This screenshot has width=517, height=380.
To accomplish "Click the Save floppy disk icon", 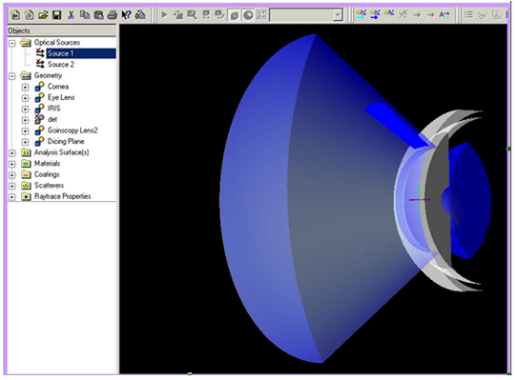I will [57, 15].
